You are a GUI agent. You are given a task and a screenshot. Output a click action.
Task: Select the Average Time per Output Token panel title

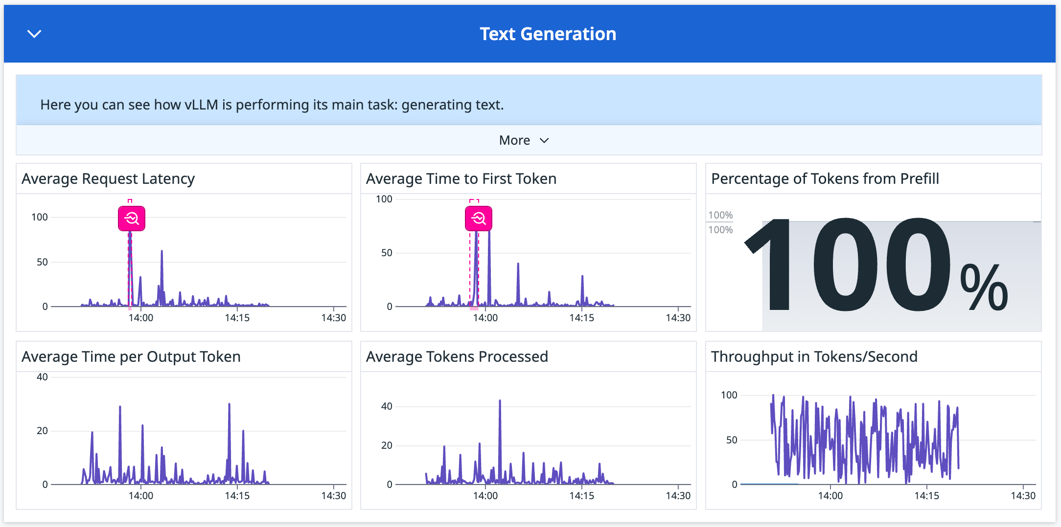click(130, 357)
